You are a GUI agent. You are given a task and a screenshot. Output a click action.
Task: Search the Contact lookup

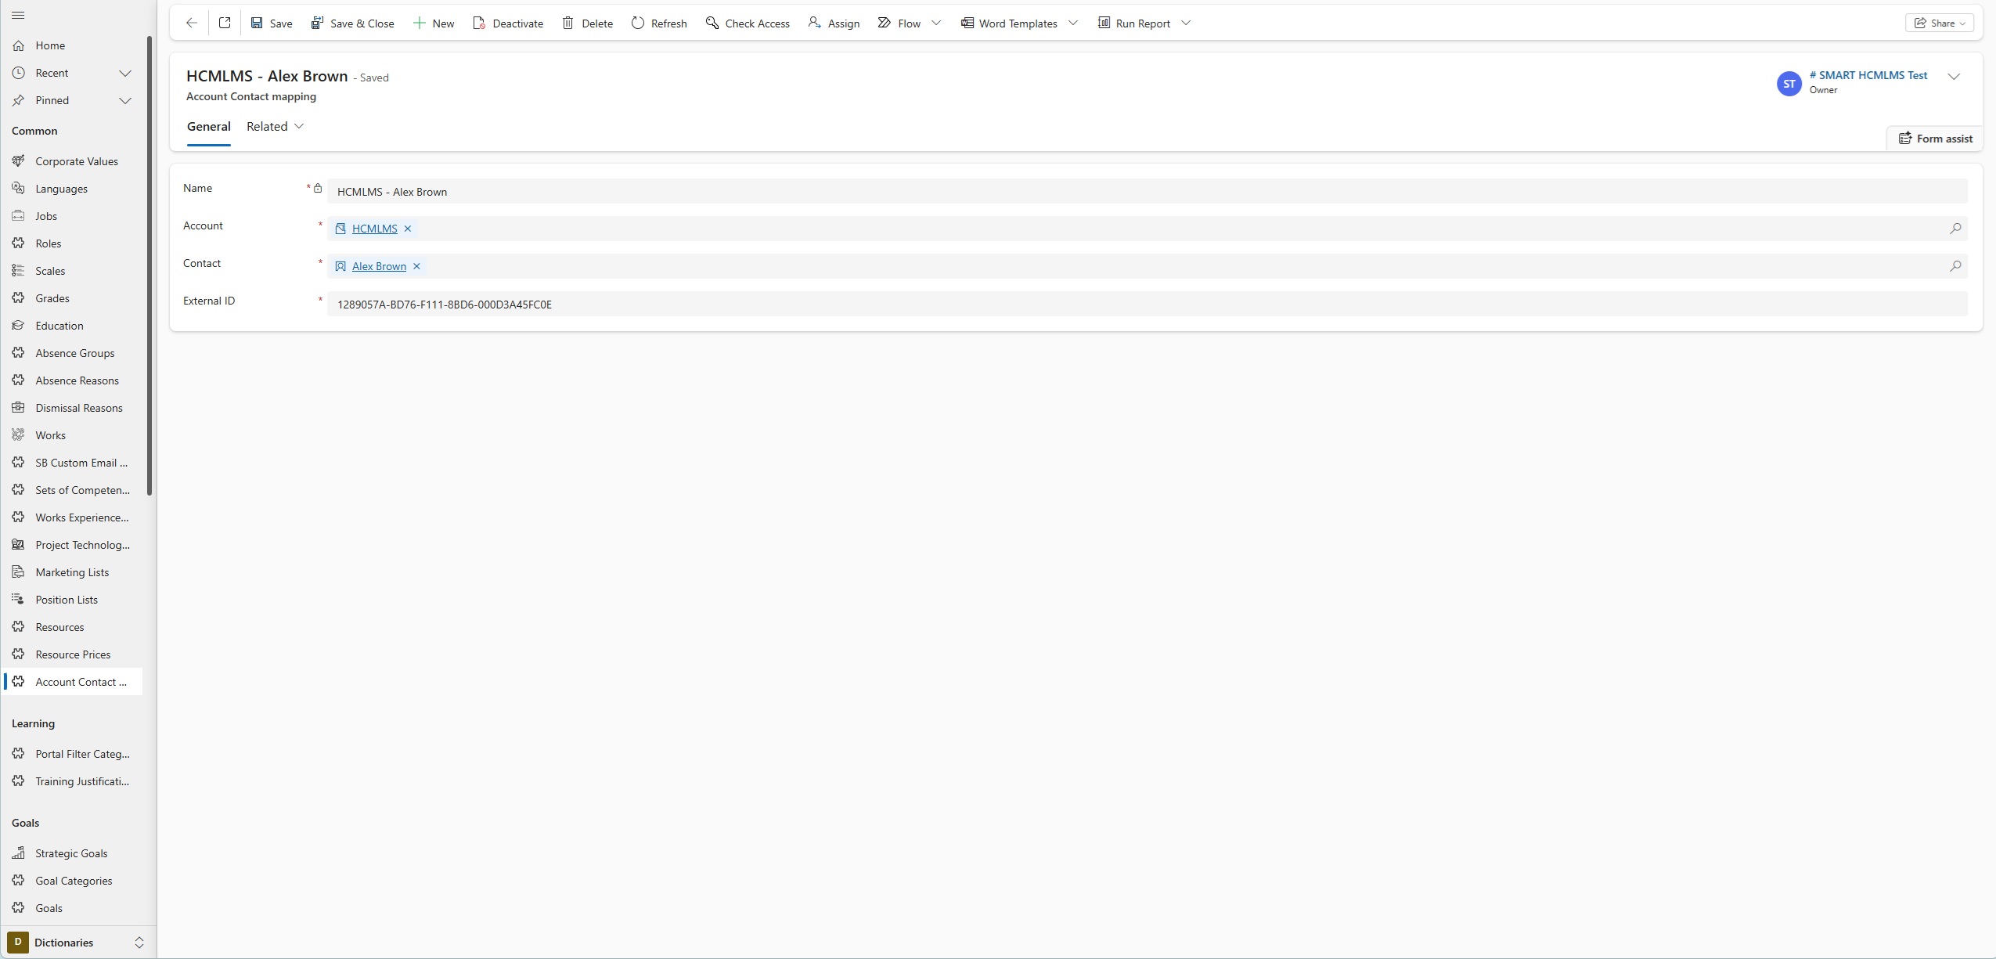[x=1955, y=266]
